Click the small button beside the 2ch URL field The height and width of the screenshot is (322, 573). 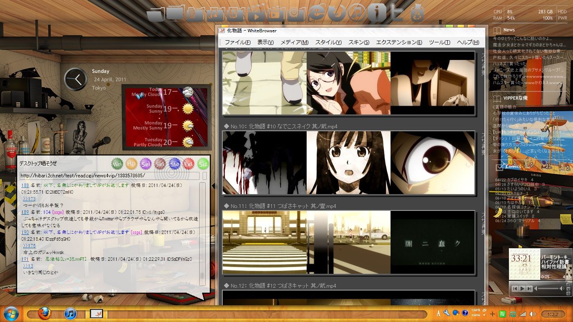coord(205,176)
